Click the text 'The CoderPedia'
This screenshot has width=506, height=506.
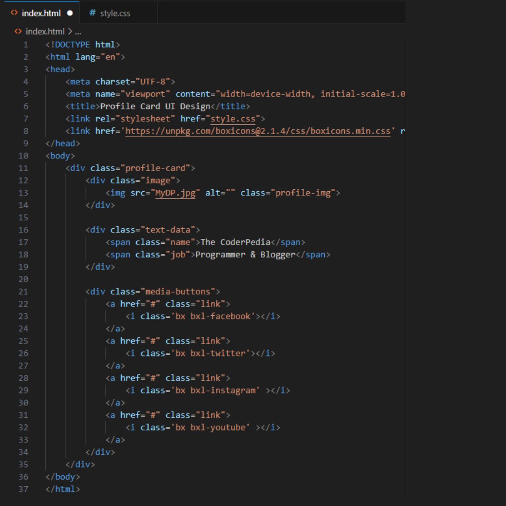pyautogui.click(x=235, y=242)
